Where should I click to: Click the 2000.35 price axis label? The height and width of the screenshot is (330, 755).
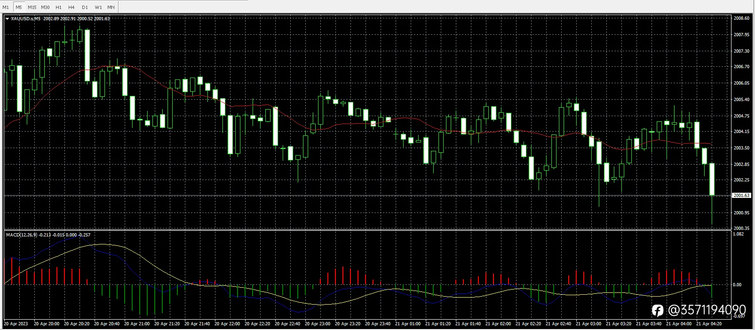[x=741, y=228]
